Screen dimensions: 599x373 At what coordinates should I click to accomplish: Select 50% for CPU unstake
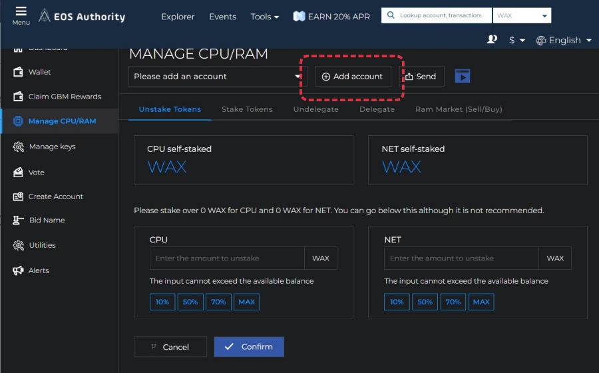click(x=190, y=302)
